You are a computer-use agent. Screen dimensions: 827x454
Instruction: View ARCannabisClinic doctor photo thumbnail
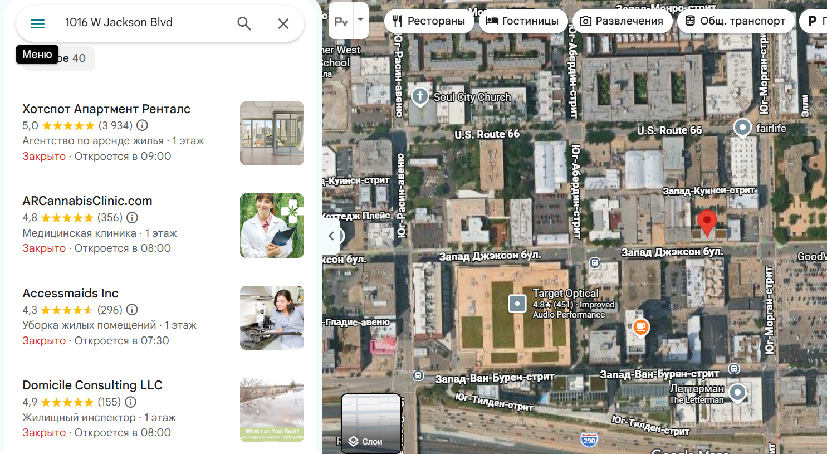coord(272,226)
